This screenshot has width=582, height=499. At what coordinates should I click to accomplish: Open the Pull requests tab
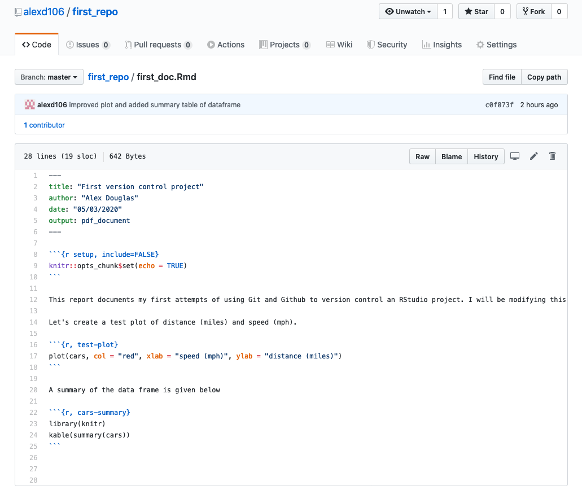(158, 45)
